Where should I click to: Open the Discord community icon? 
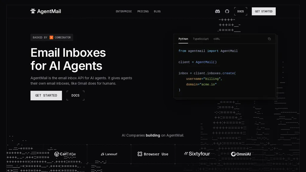coord(218,11)
